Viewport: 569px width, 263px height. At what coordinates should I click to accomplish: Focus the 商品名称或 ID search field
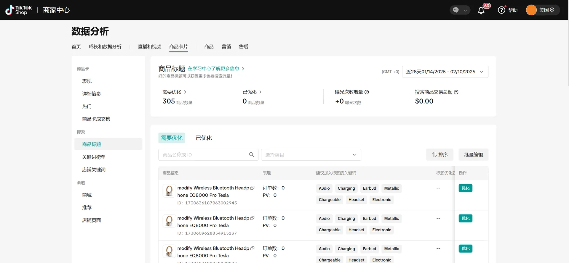pyautogui.click(x=208, y=155)
